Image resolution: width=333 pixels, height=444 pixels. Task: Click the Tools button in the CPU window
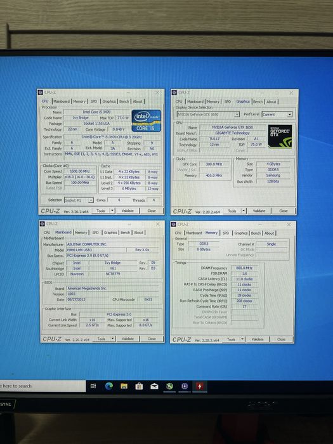coord(101,211)
